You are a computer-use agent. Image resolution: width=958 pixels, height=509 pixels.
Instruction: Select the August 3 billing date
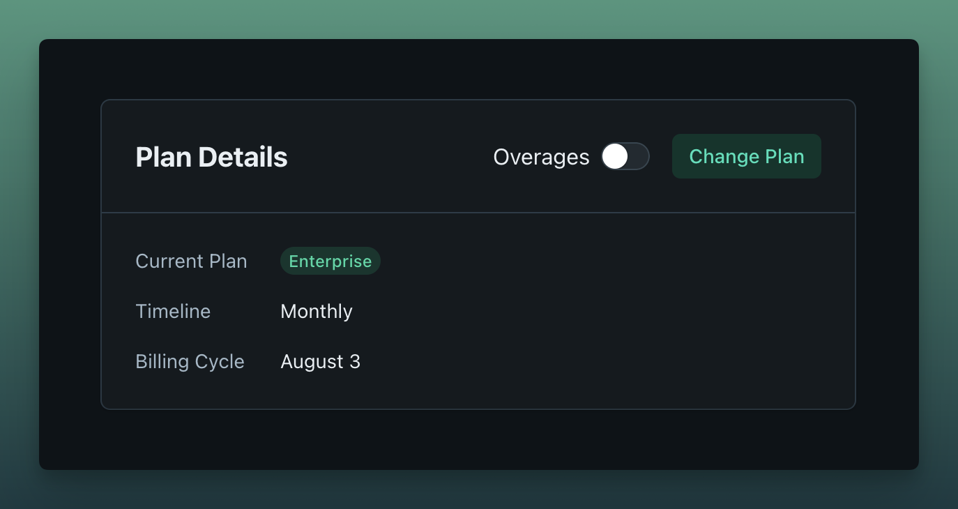coord(320,362)
